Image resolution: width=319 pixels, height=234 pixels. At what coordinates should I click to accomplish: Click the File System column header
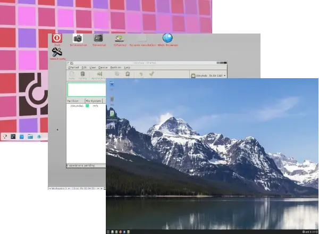coord(94,101)
